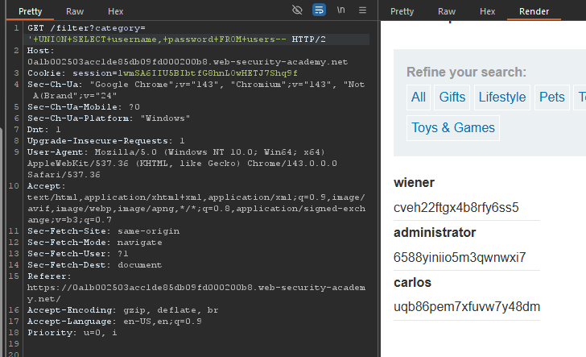
Task: Open the response Raw tab
Action: [x=447, y=11]
